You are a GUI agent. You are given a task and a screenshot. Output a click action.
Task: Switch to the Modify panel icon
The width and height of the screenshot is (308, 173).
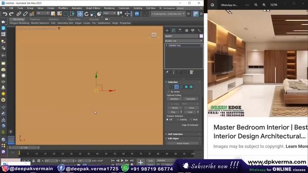click(x=173, y=30)
